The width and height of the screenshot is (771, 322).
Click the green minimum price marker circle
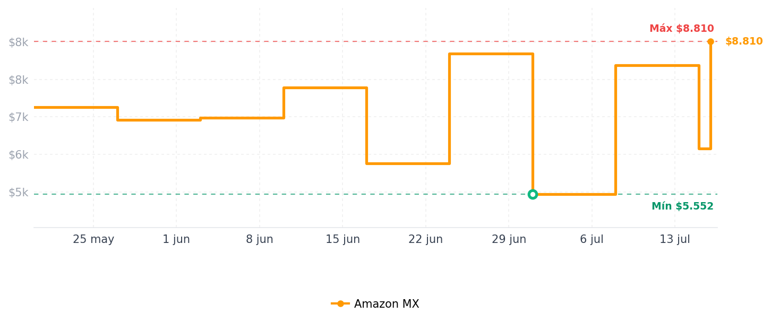(x=533, y=194)
